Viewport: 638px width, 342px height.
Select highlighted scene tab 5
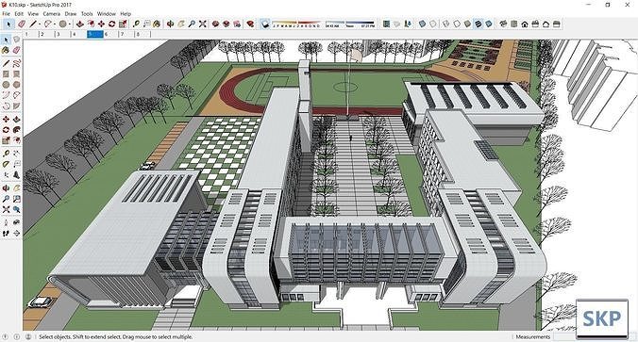tap(94, 35)
